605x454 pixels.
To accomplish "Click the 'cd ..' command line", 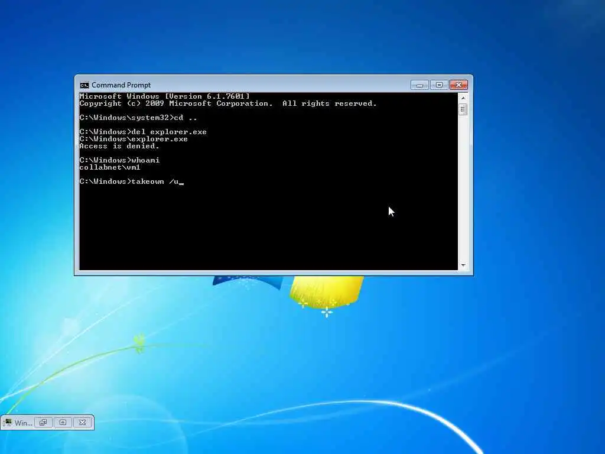I will [x=138, y=118].
